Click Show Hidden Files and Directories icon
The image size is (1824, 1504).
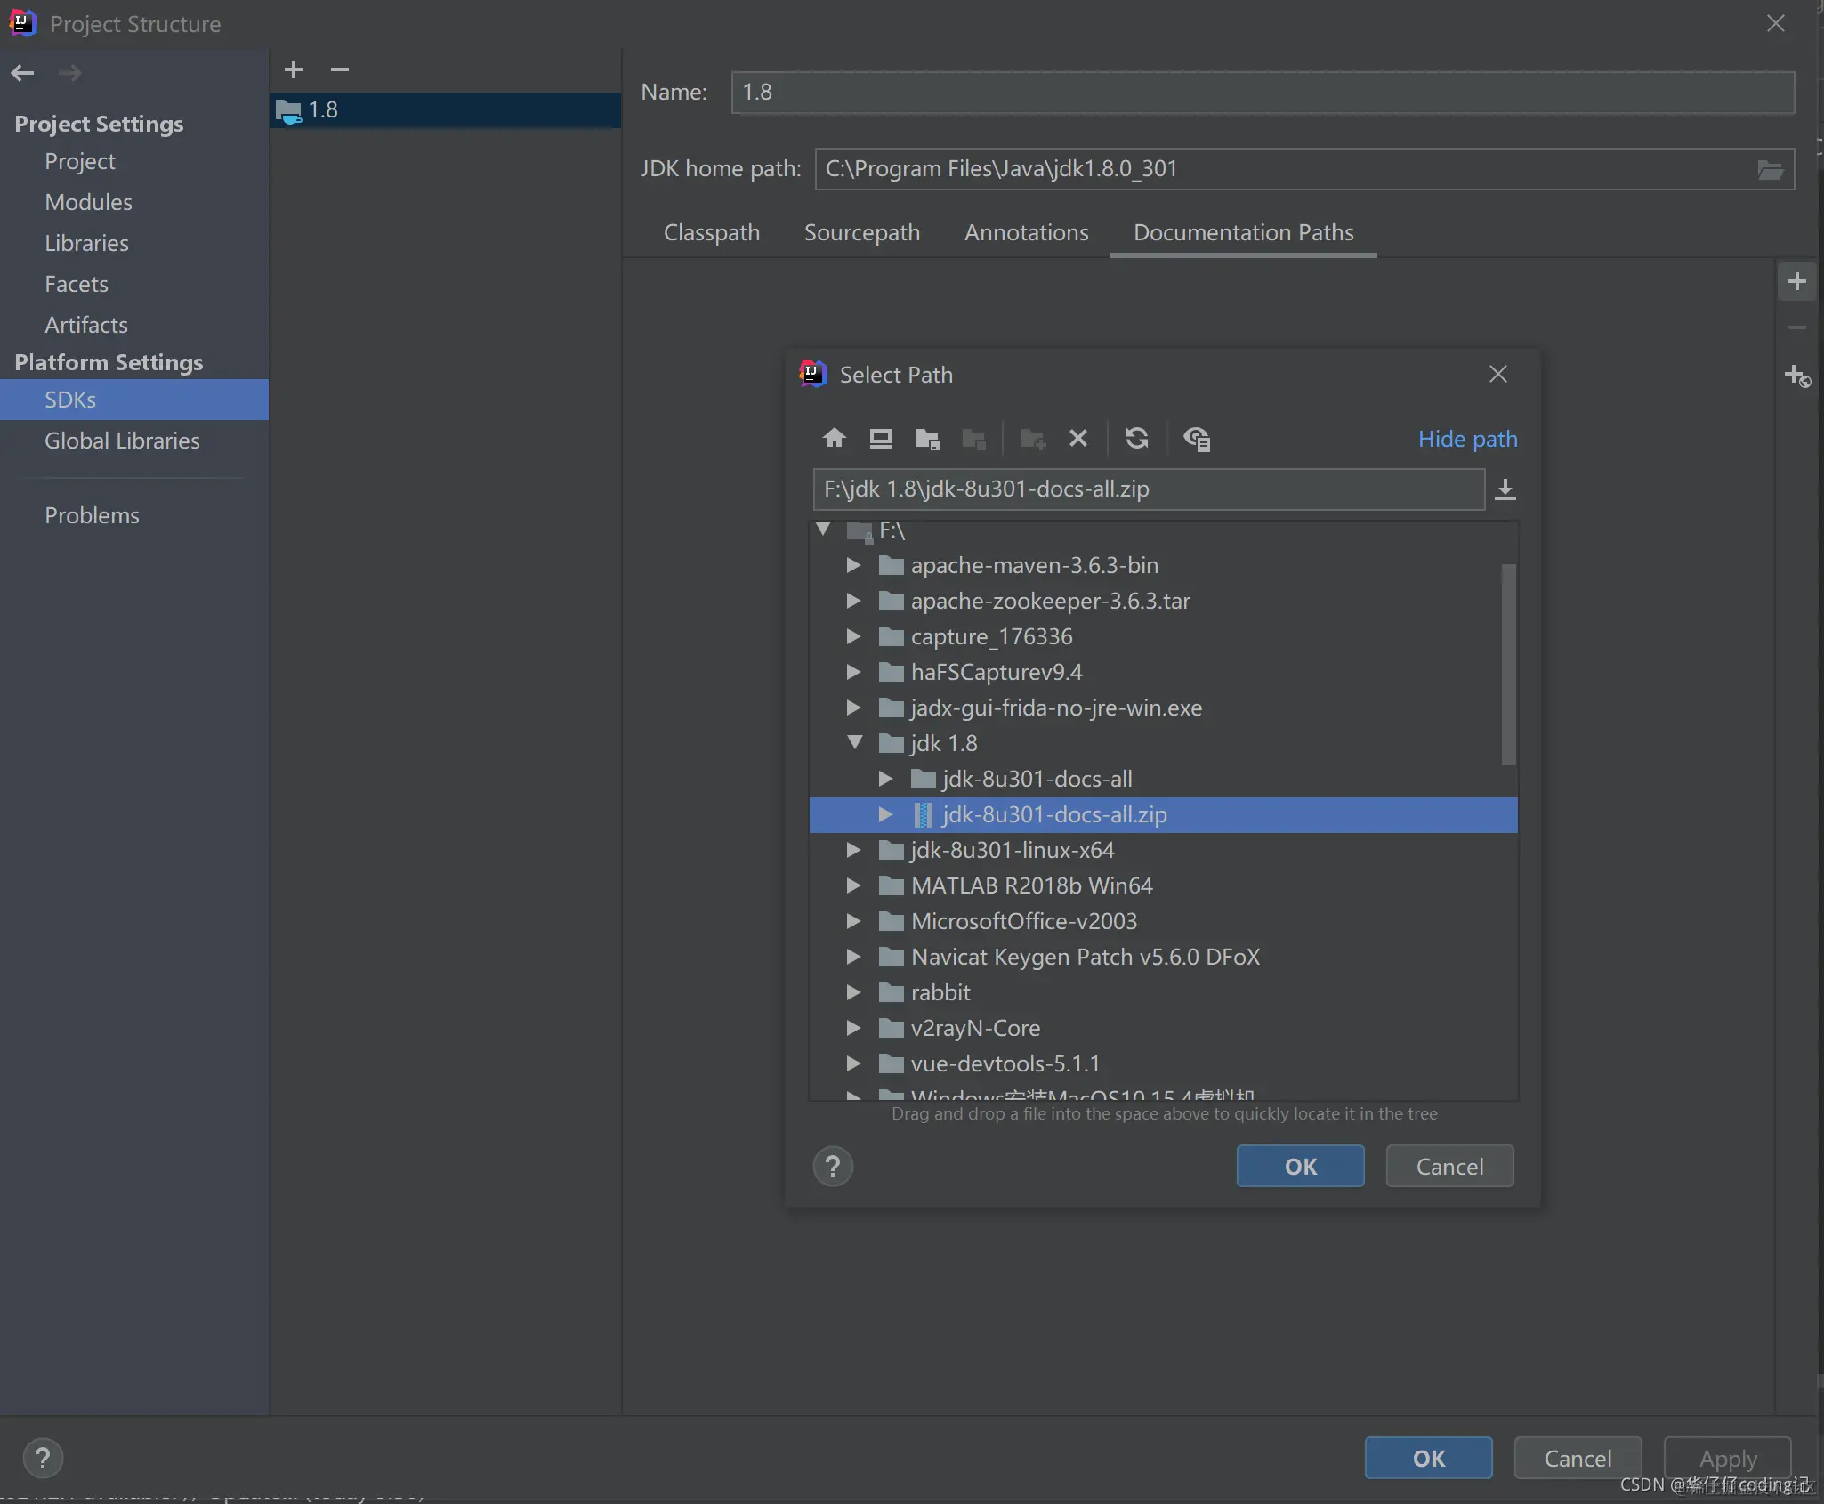click(1196, 438)
